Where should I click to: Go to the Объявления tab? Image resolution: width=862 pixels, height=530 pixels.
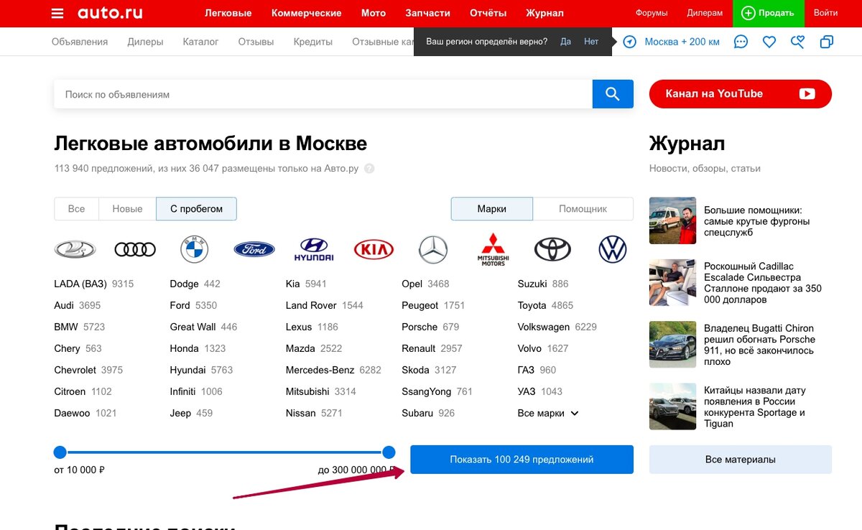pyautogui.click(x=80, y=42)
